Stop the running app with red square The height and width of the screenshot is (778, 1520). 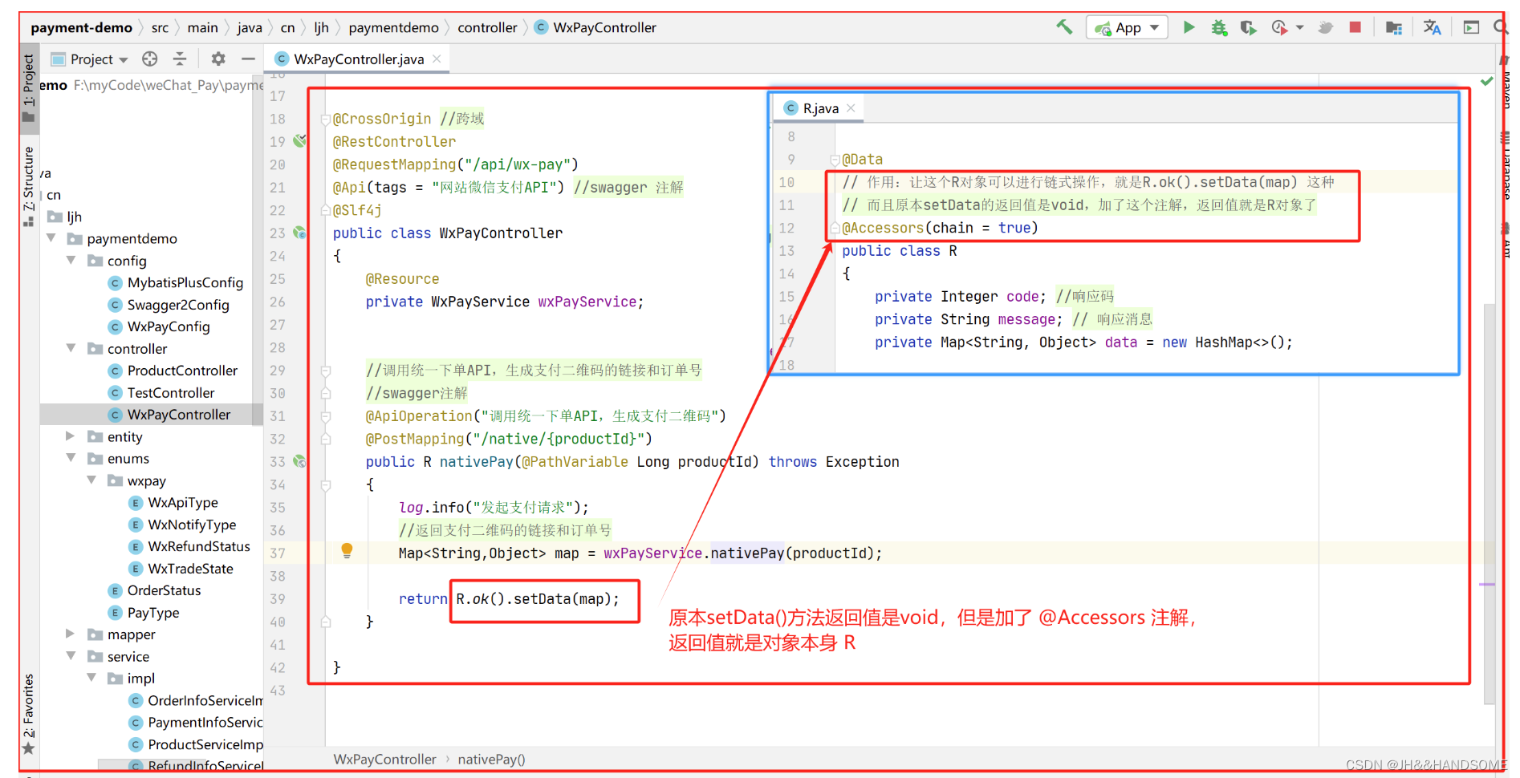point(1355,27)
